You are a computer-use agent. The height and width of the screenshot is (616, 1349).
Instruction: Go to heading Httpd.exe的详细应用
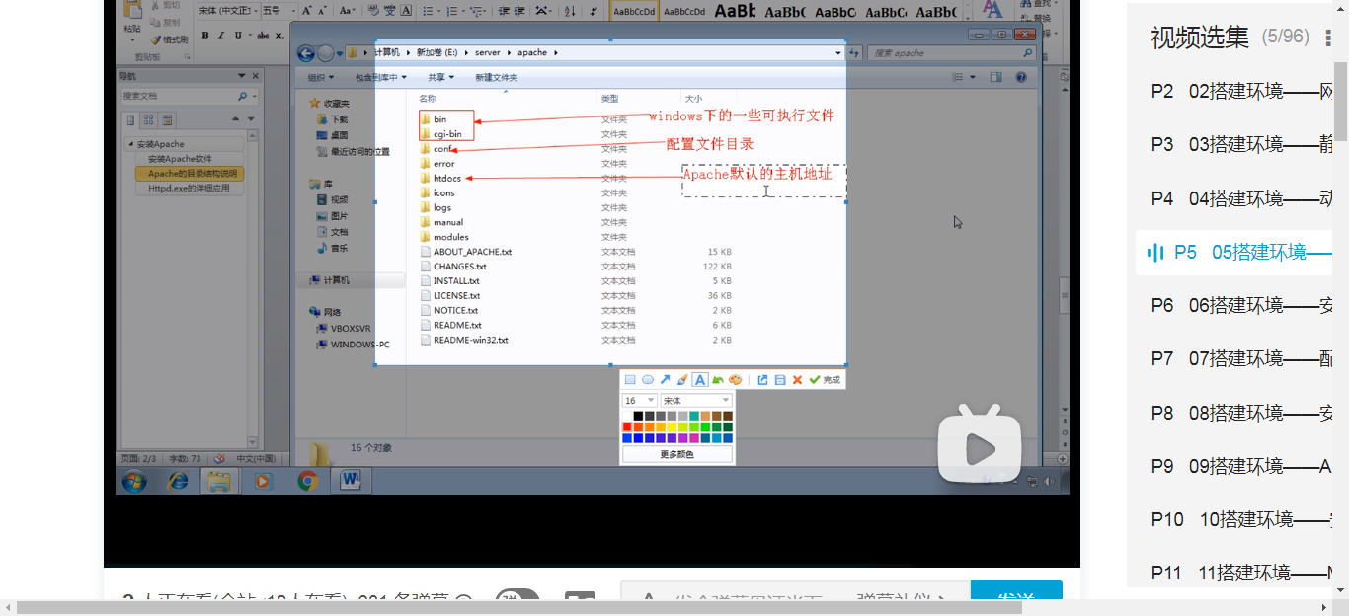pyautogui.click(x=189, y=188)
